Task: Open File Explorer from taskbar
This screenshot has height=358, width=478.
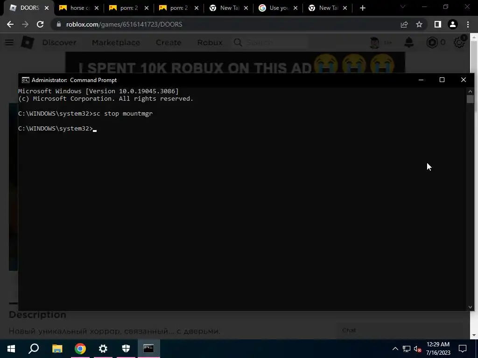Action: pyautogui.click(x=57, y=349)
